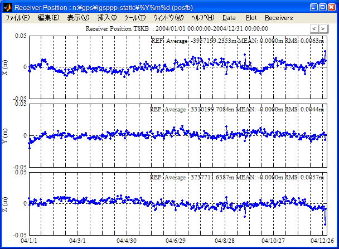Open the ウィンドウ(W) menu
The width and height of the screenshot is (339, 249).
(x=168, y=18)
